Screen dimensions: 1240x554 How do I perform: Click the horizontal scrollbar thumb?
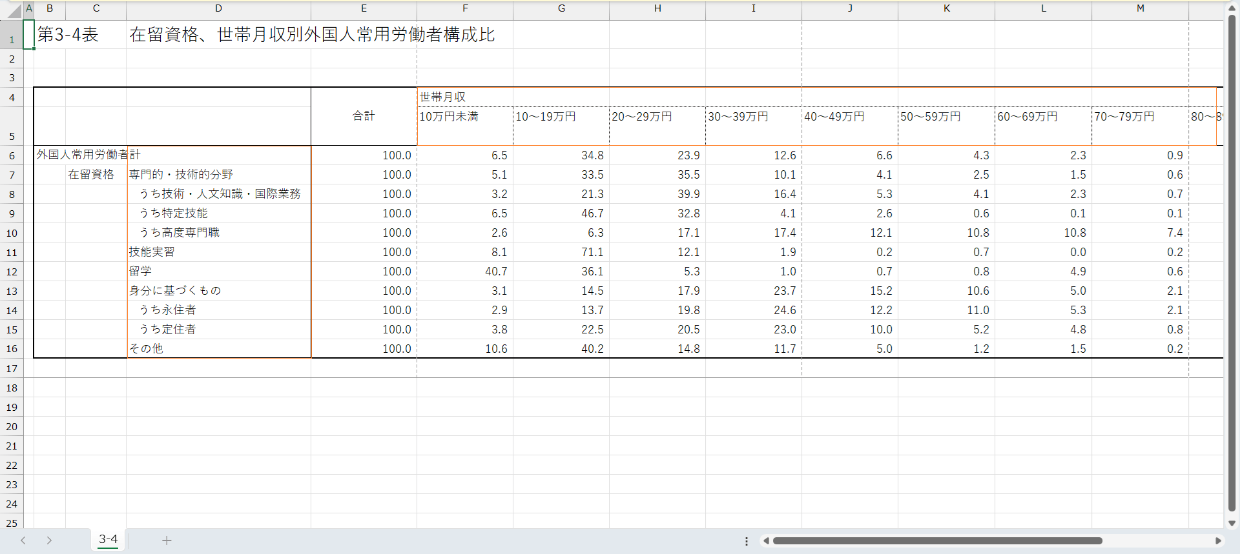pos(936,541)
